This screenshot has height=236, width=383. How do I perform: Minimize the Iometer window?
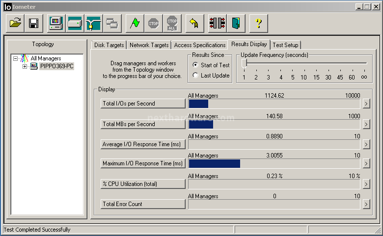click(x=358, y=7)
